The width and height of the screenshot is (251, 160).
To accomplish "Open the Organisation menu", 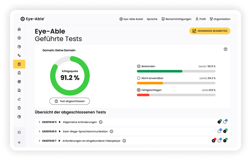I will point(220,19).
